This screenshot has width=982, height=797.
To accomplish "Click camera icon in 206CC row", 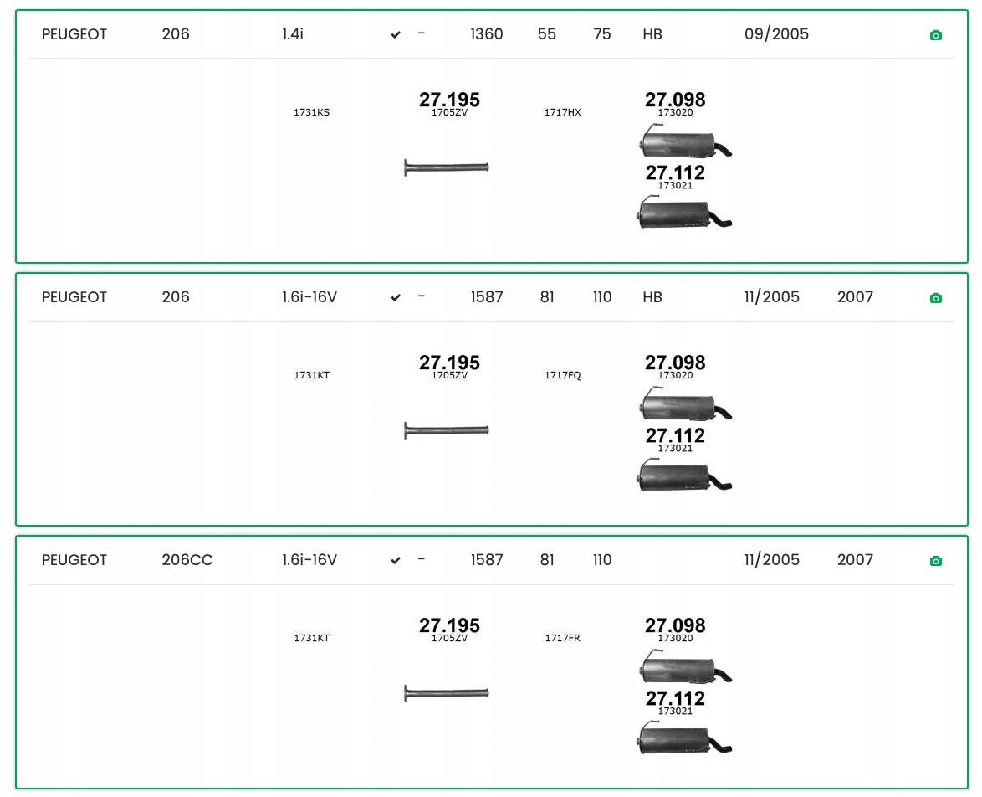I will (935, 561).
